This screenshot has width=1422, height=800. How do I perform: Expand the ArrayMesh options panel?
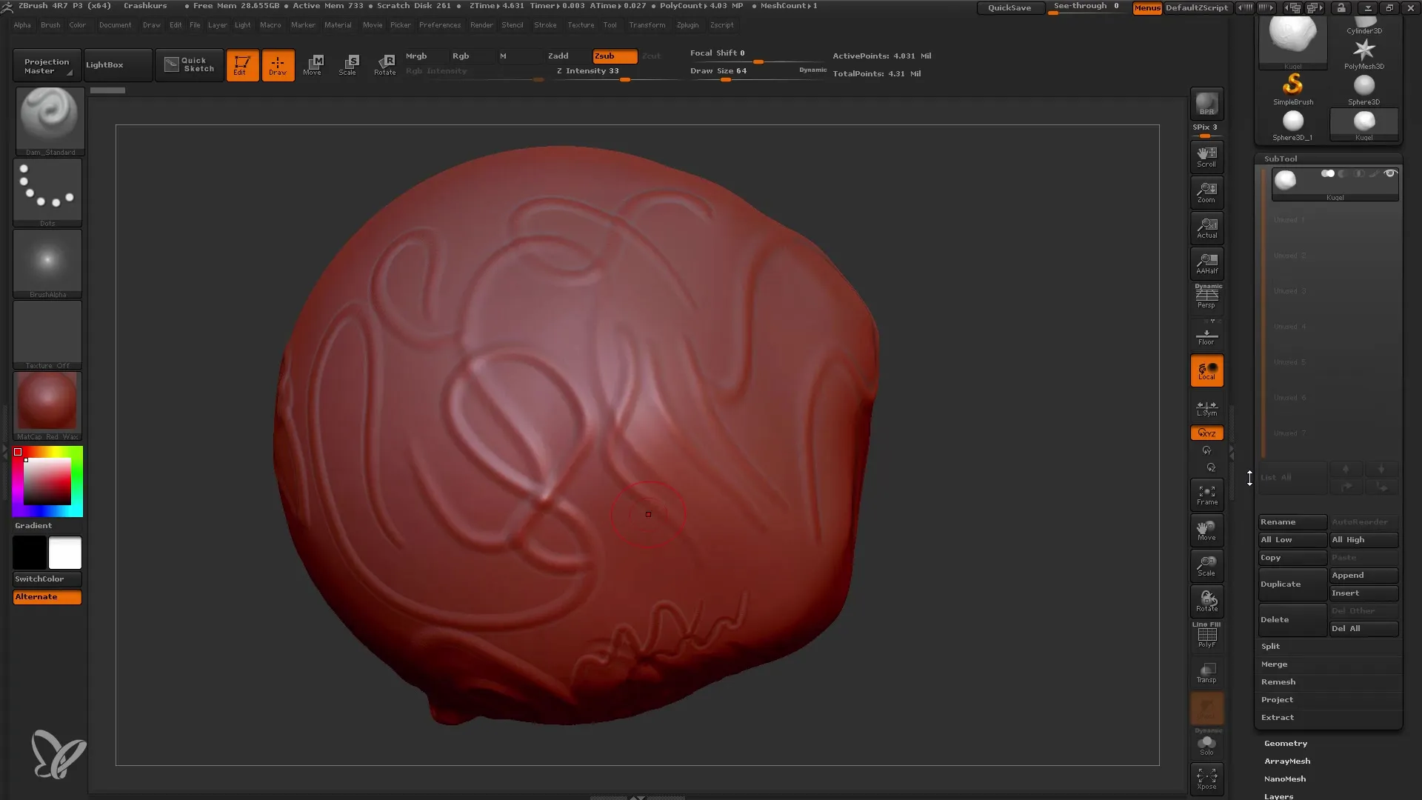1288,761
